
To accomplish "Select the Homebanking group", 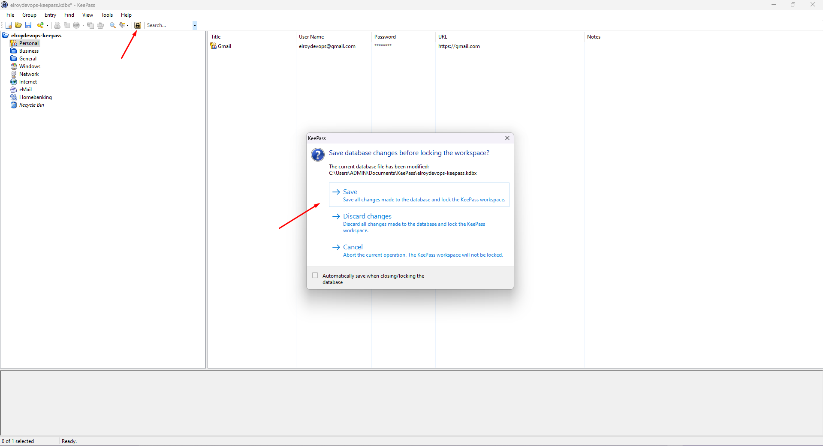I will coord(35,97).
